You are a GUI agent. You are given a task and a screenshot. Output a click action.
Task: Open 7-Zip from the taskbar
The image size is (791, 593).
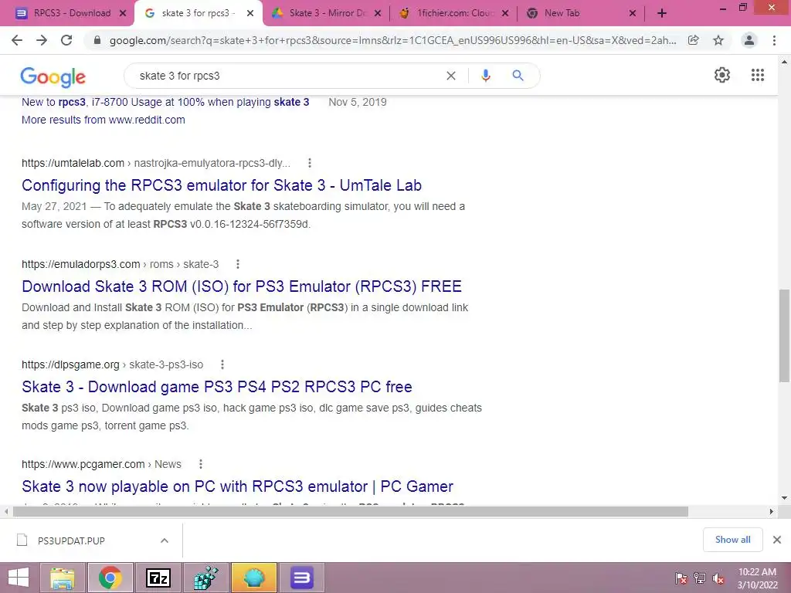tap(158, 578)
